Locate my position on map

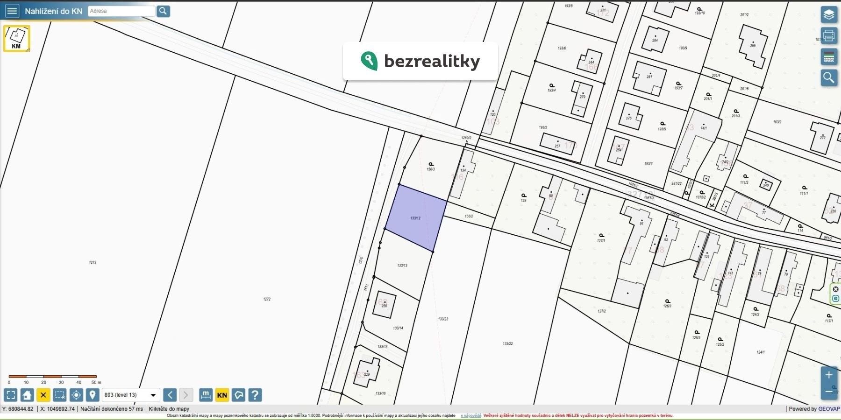coord(76,395)
